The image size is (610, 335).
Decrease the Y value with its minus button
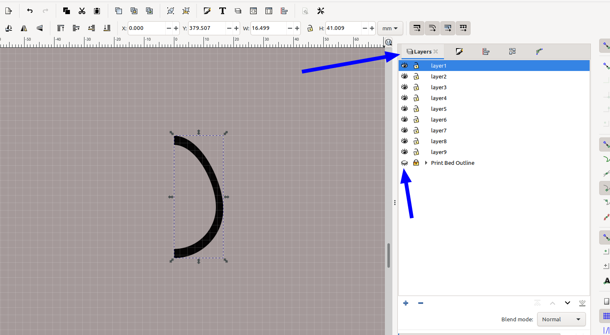point(229,28)
